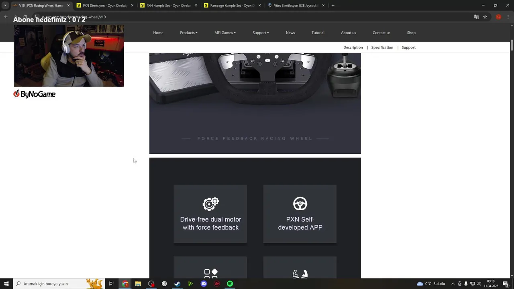Go back with the browser back arrow
514x289 pixels.
tap(6, 17)
